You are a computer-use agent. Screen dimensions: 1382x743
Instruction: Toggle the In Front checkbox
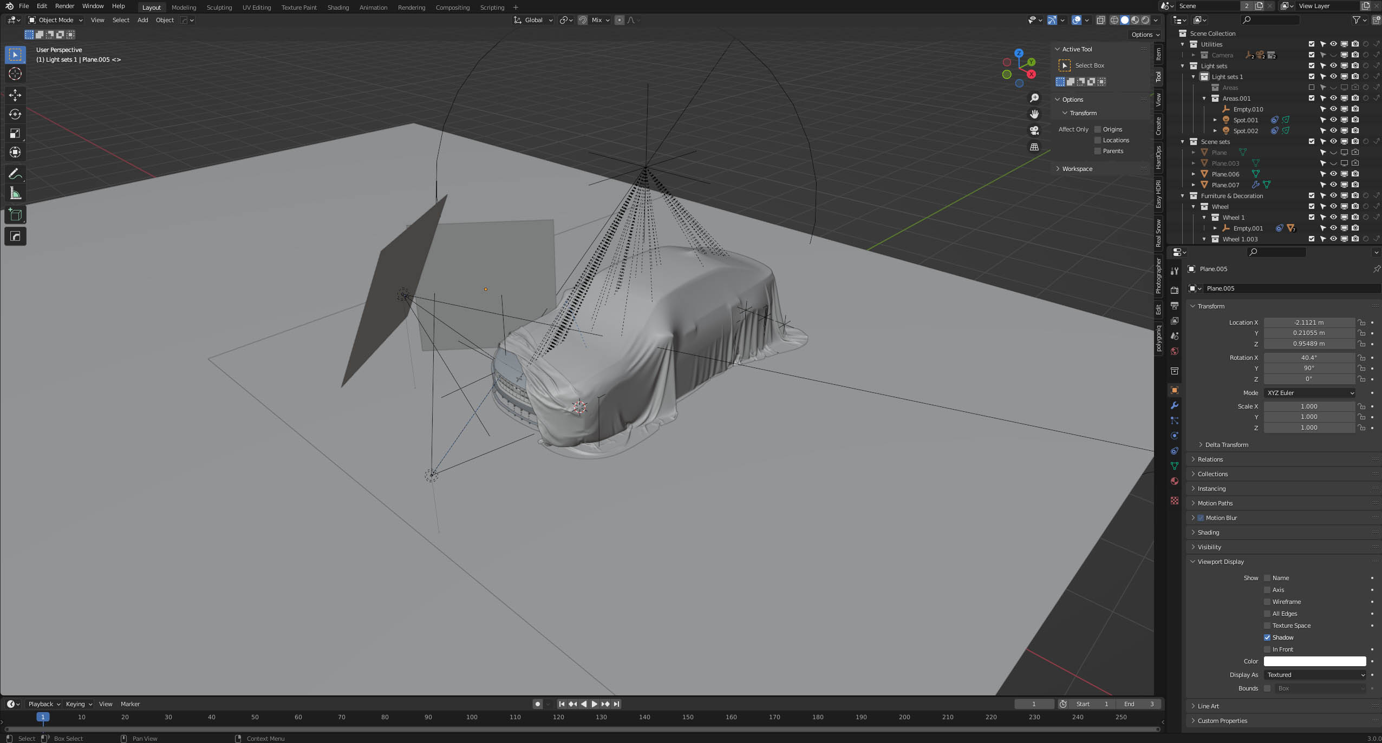point(1267,649)
